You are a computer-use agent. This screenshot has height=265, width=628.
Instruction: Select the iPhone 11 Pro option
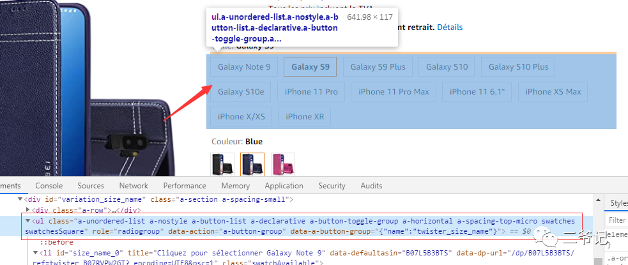(311, 92)
